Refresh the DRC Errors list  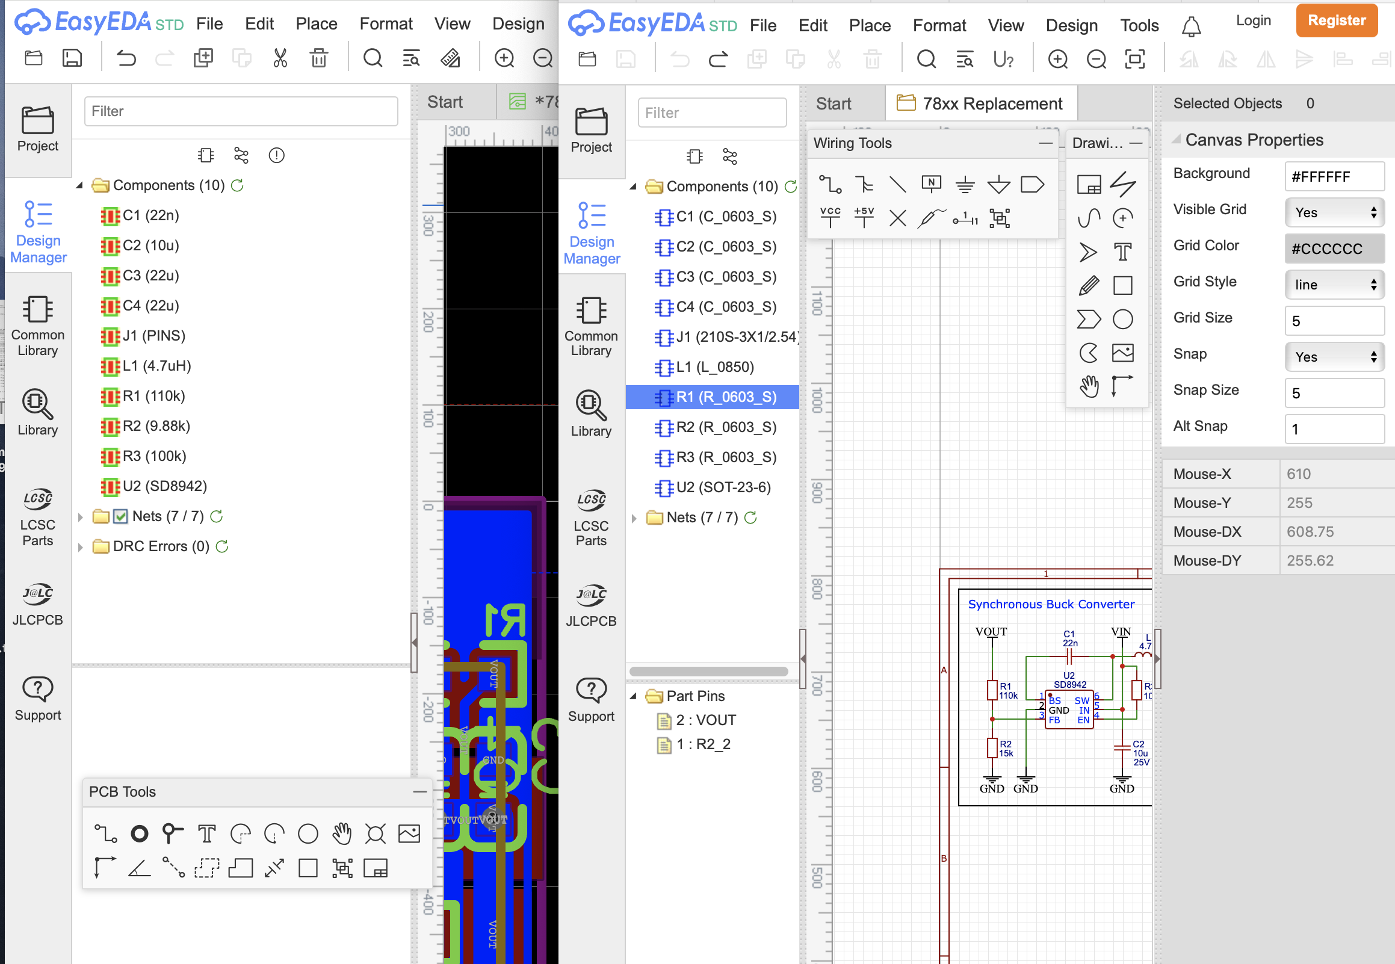222,546
